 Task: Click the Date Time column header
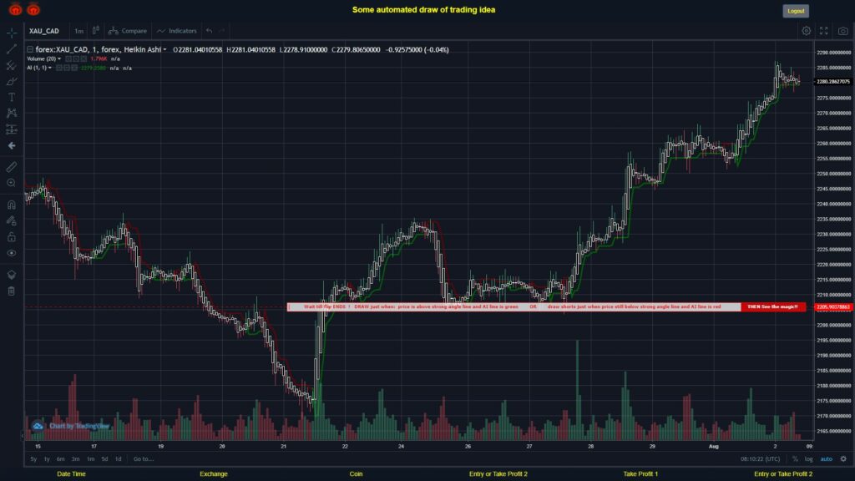pos(72,474)
